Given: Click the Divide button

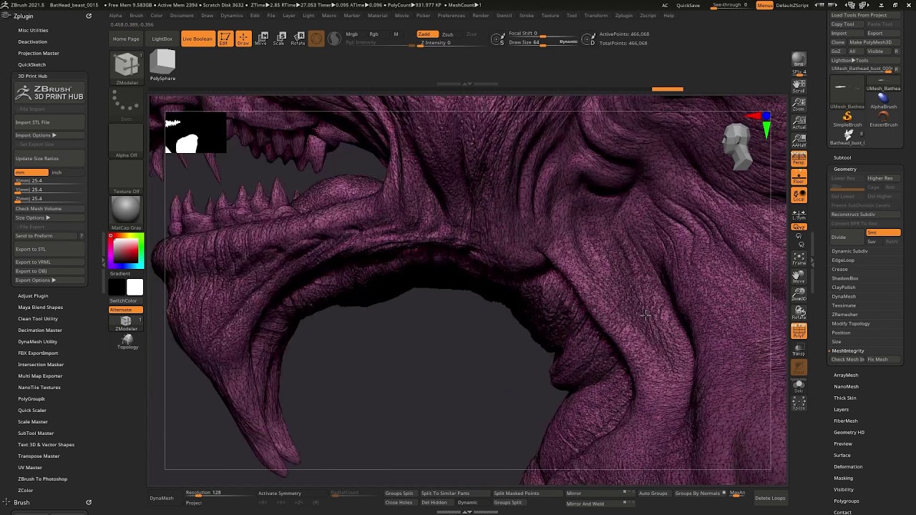Looking at the screenshot, I should coord(847,237).
